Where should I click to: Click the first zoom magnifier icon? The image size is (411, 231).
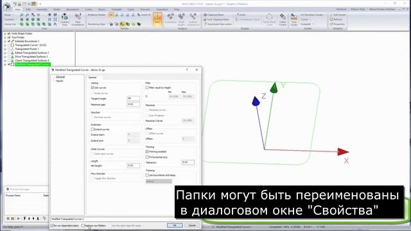point(22,15)
